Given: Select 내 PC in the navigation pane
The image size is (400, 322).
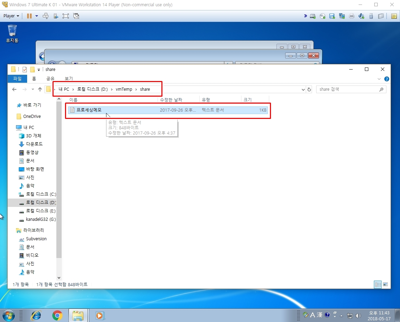Looking at the screenshot, I should 29,128.
